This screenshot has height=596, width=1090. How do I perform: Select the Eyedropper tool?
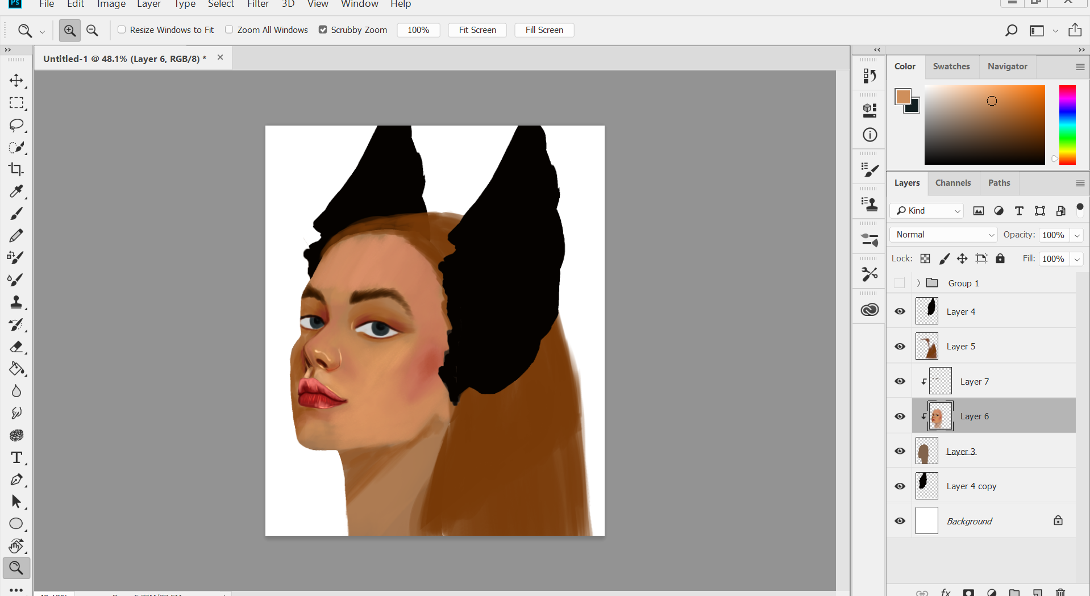coord(16,191)
